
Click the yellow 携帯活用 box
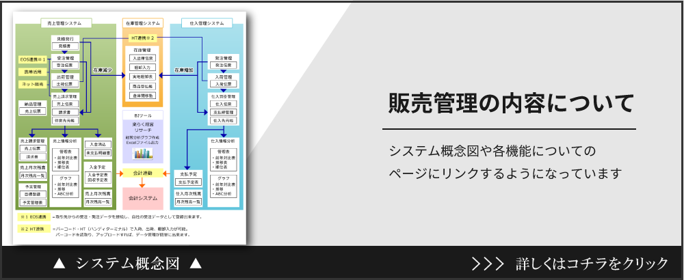[x=32, y=72]
